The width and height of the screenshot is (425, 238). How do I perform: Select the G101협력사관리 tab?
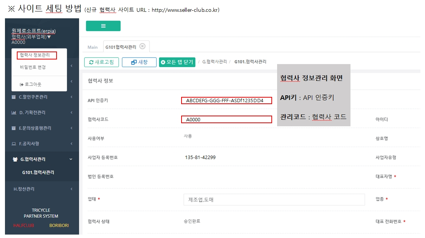pyautogui.click(x=120, y=47)
